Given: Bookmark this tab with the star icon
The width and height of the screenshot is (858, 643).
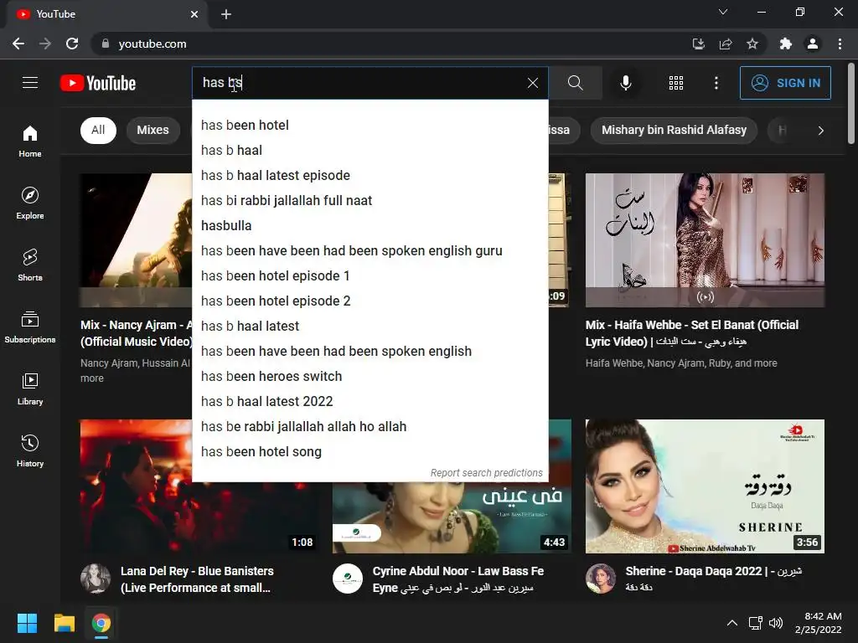Looking at the screenshot, I should pos(752,44).
